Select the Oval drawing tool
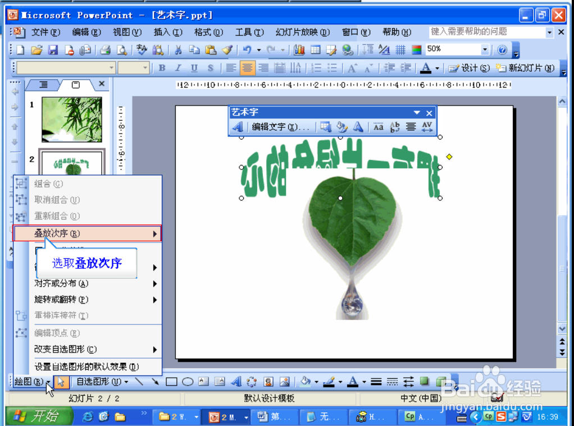Screen dimensions: 574x426 click(x=188, y=382)
